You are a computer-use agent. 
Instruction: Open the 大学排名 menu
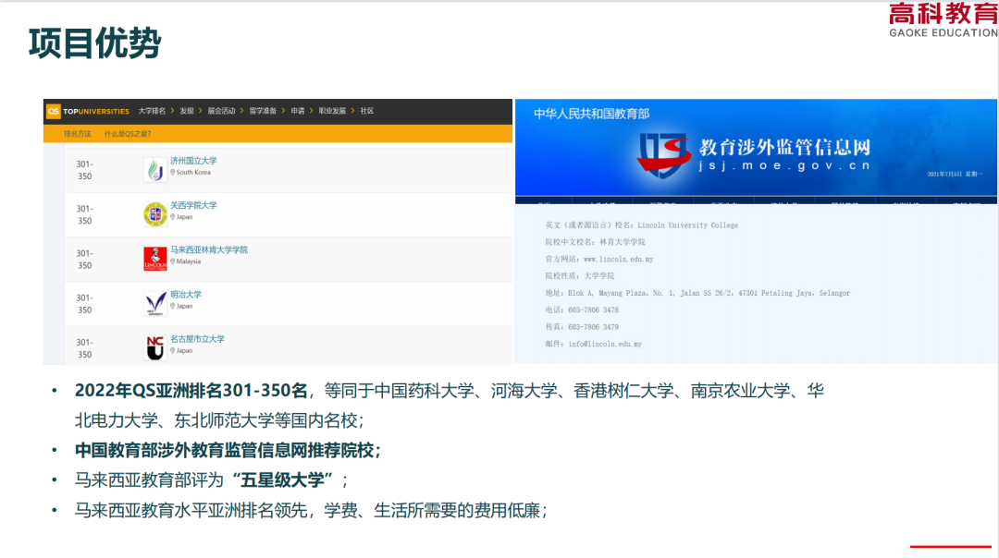pyautogui.click(x=152, y=111)
